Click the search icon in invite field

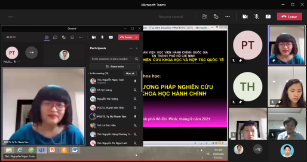tap(136, 59)
